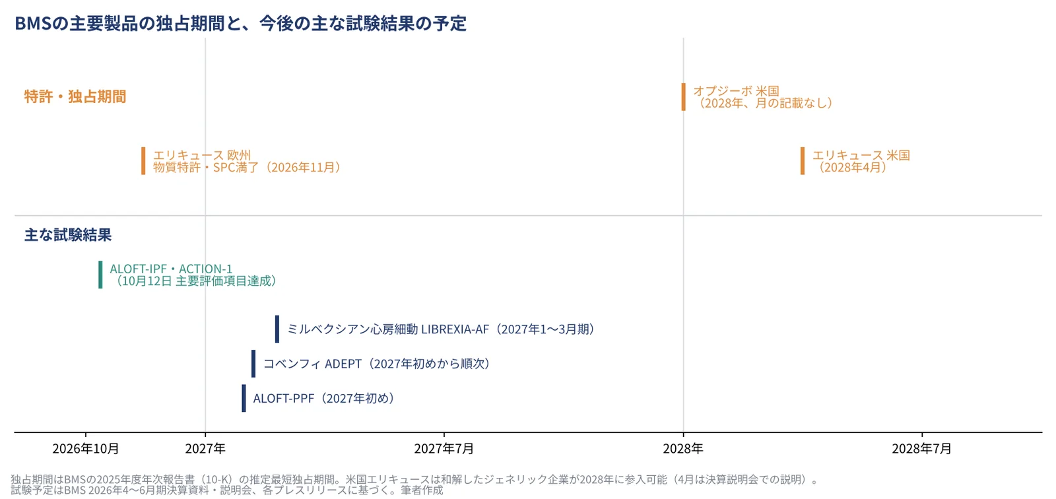Click the navy marker bar for コベンフィ ADEPT

click(253, 364)
